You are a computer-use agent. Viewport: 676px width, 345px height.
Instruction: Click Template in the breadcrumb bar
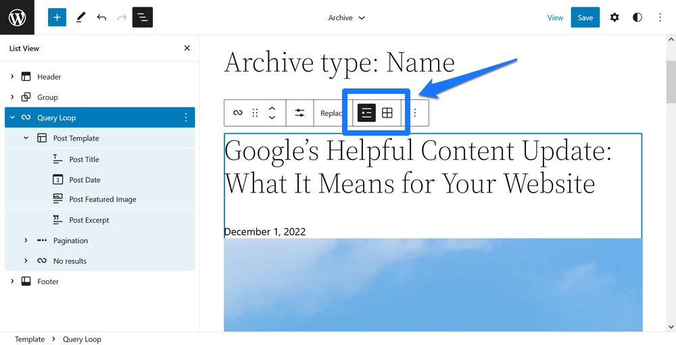click(30, 339)
